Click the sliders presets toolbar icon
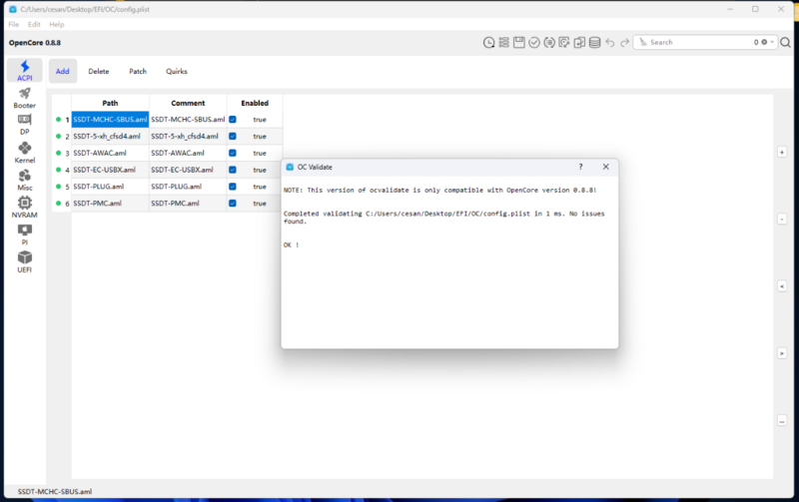The height and width of the screenshot is (502, 799). pos(504,43)
